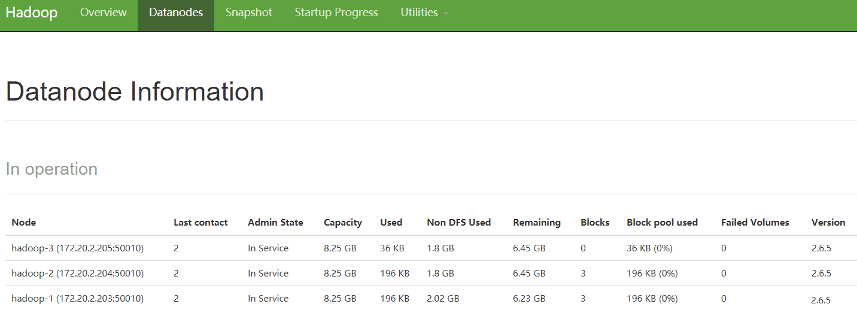The height and width of the screenshot is (310, 857).
Task: Select the hadoop-1 (172.20.2.203:50010) node entry
Action: pos(78,299)
